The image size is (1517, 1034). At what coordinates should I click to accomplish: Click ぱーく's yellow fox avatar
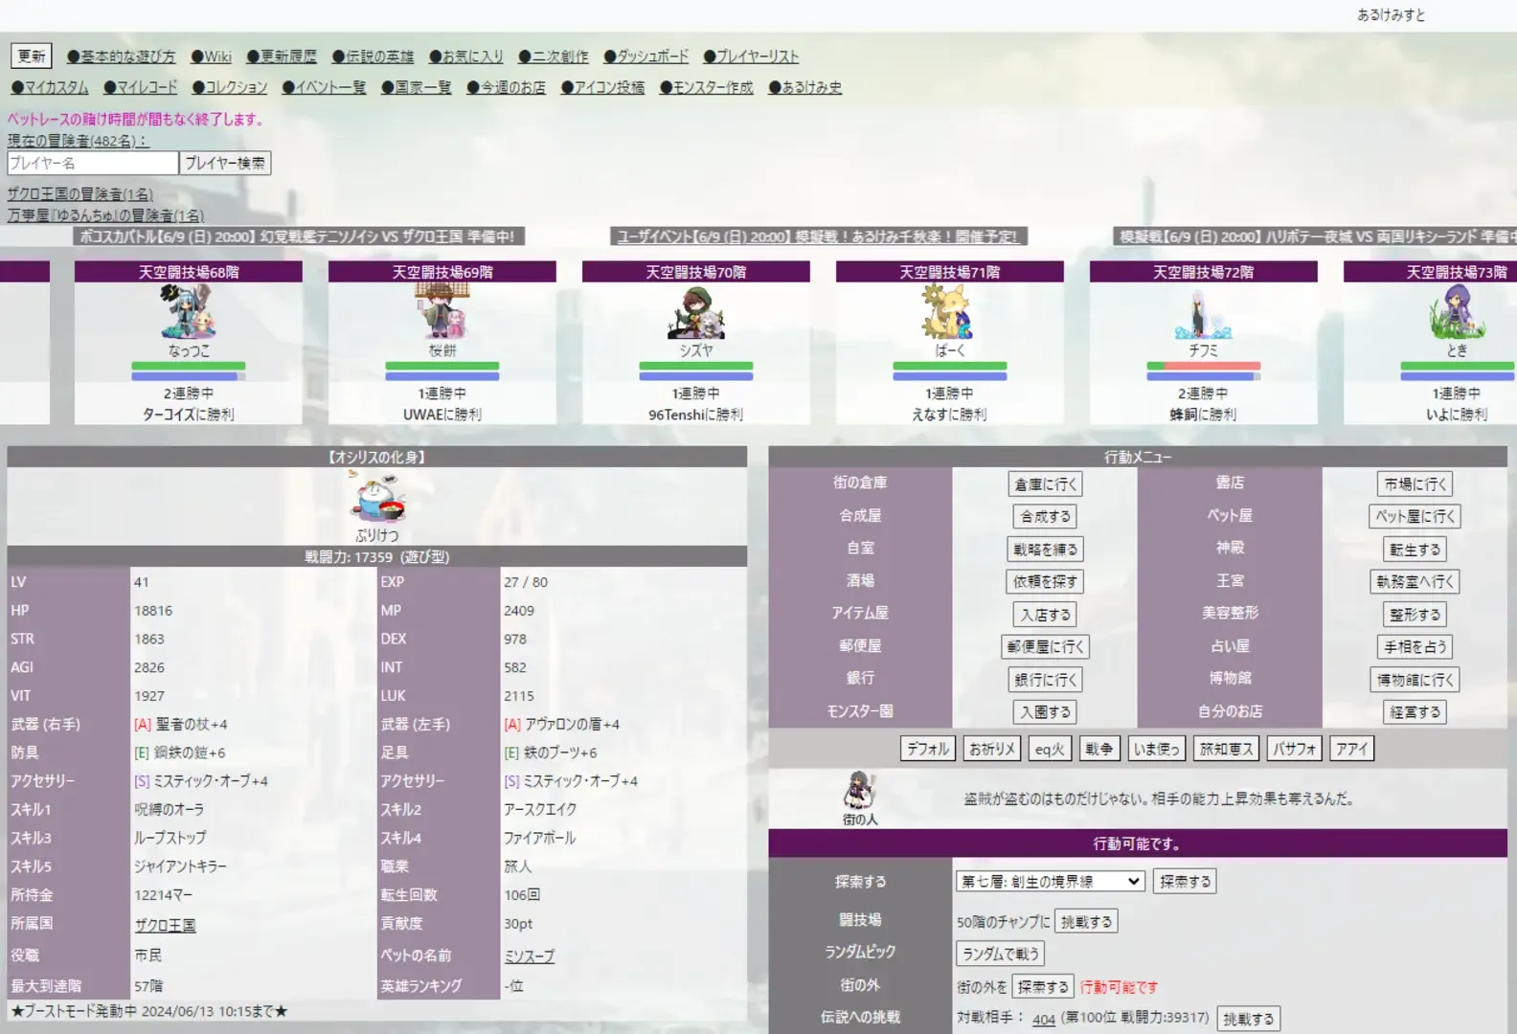click(948, 312)
